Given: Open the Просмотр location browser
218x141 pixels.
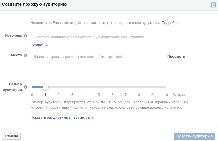Looking at the screenshot, I should coord(176,57).
